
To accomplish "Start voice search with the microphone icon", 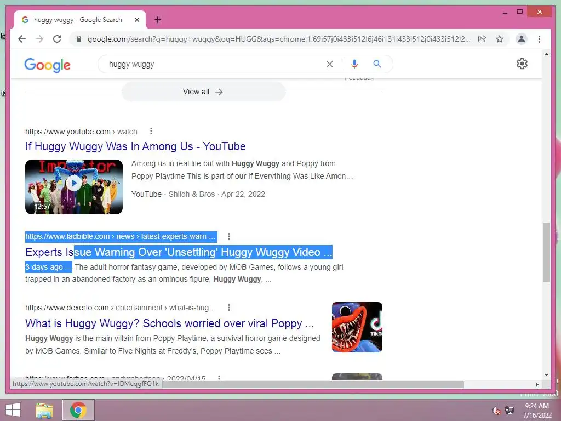I will click(x=354, y=64).
